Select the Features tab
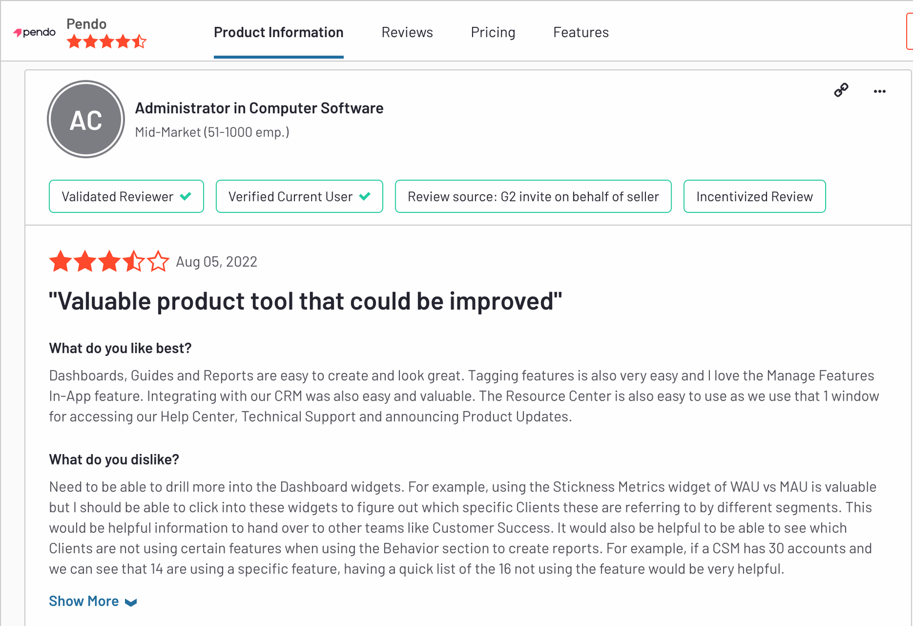The width and height of the screenshot is (913, 626). (581, 33)
